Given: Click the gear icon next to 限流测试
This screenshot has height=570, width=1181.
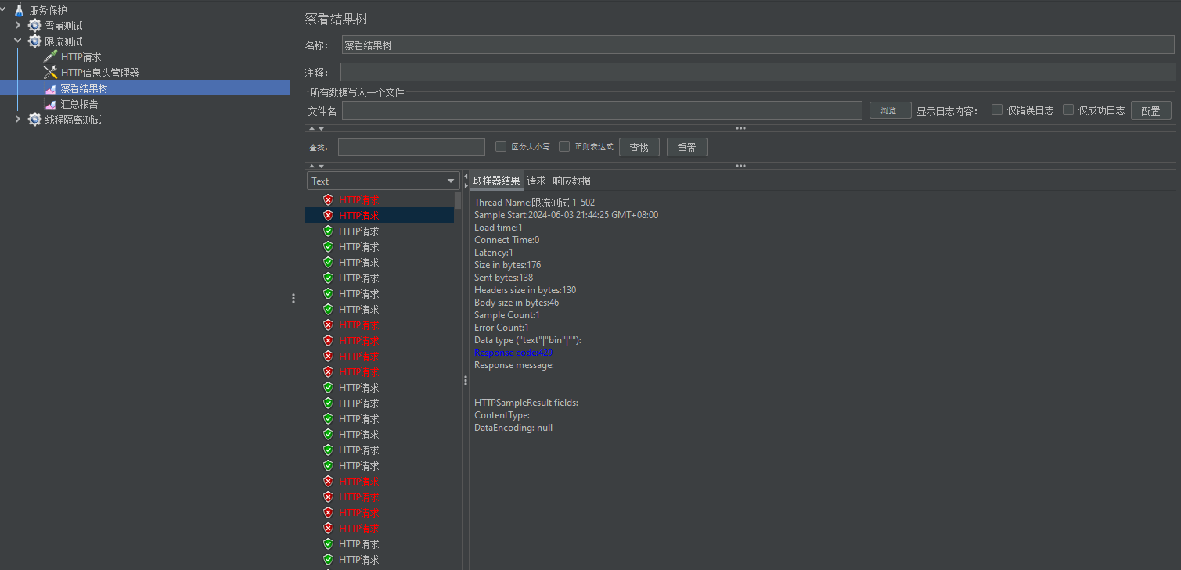Looking at the screenshot, I should click(x=34, y=41).
